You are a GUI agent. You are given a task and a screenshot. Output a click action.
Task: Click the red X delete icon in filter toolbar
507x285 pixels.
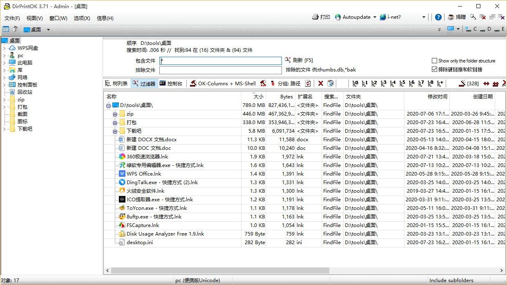[321, 83]
